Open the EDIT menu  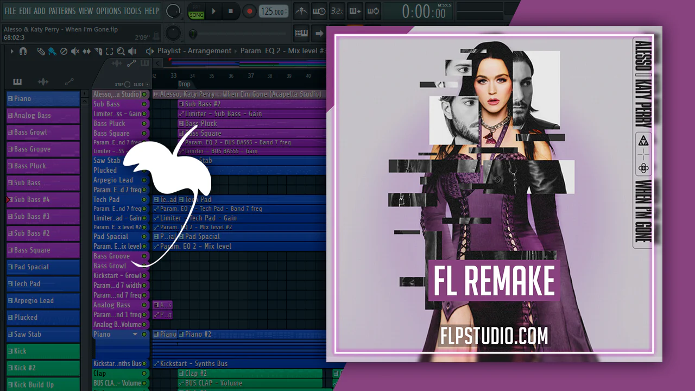pos(25,11)
